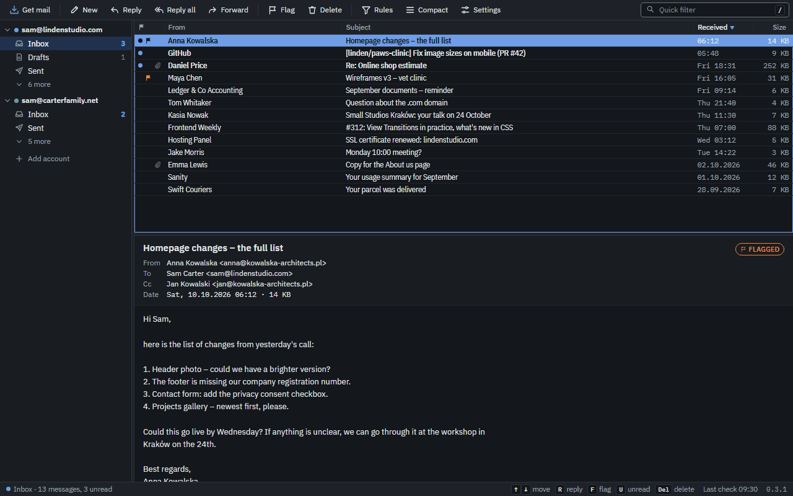Fetch new messages with Get mail
The image size is (793, 496).
tap(30, 10)
